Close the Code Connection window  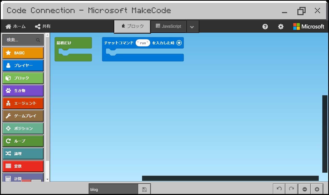(x=317, y=11)
